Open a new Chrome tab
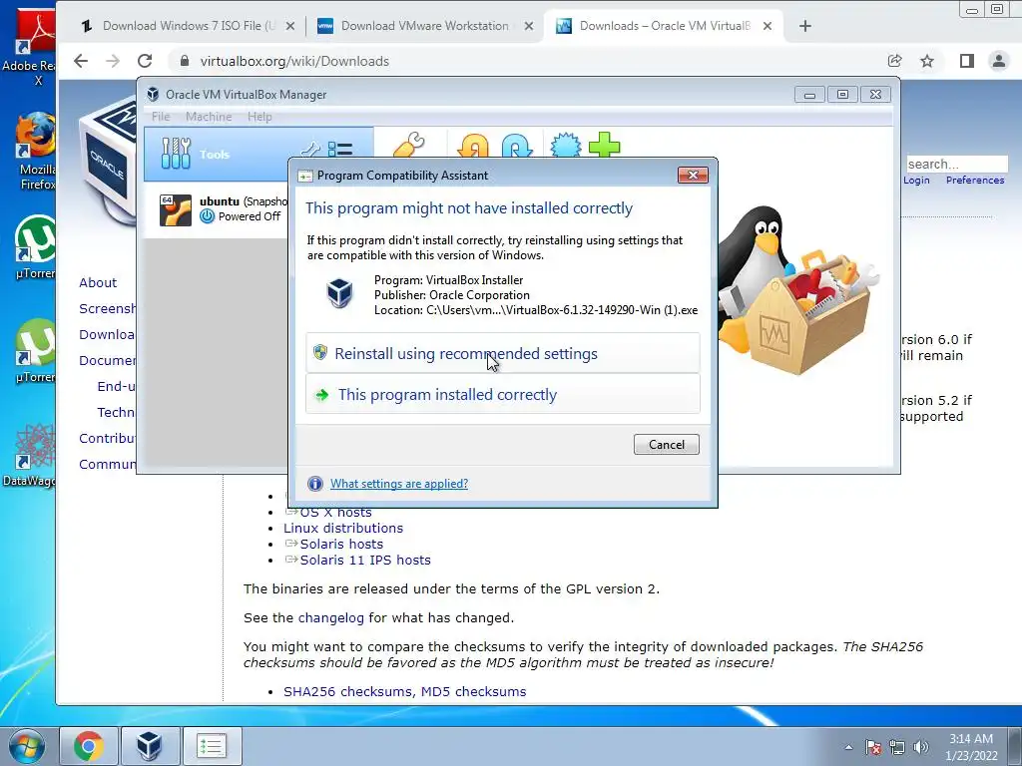 point(805,26)
